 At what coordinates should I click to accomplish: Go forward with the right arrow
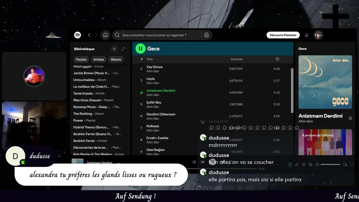(96, 35)
